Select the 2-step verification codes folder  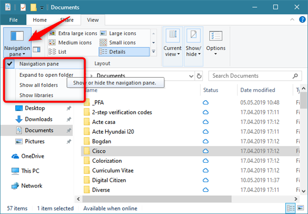[122, 112]
